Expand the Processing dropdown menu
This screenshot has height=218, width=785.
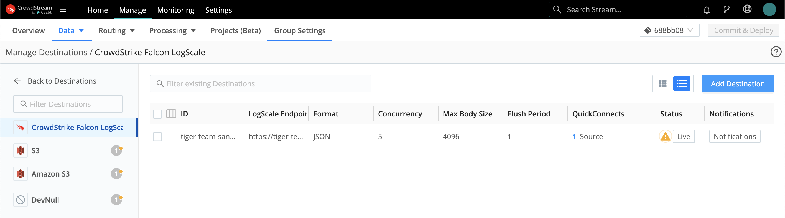[x=172, y=30]
